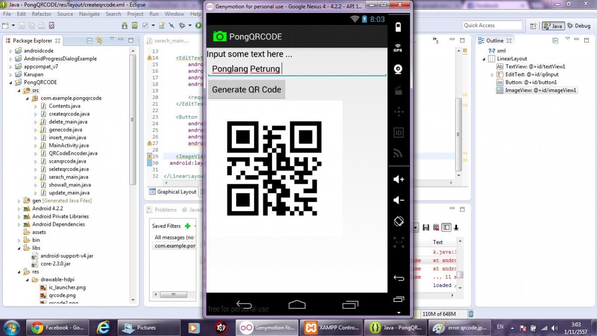Image resolution: width=597 pixels, height=336 pixels.
Task: Open Package Explorer view menu triangle
Action: [111, 39]
